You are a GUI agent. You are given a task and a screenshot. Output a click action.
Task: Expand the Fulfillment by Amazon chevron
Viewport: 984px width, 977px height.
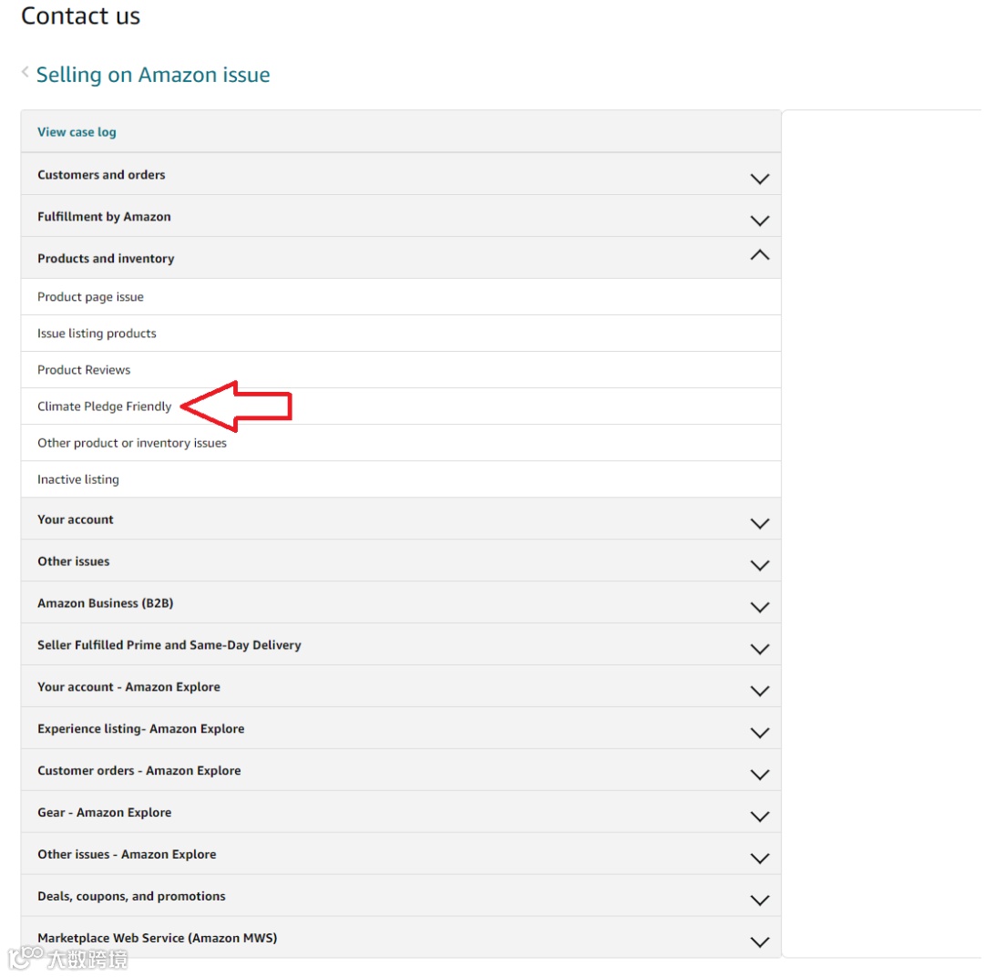point(759,221)
